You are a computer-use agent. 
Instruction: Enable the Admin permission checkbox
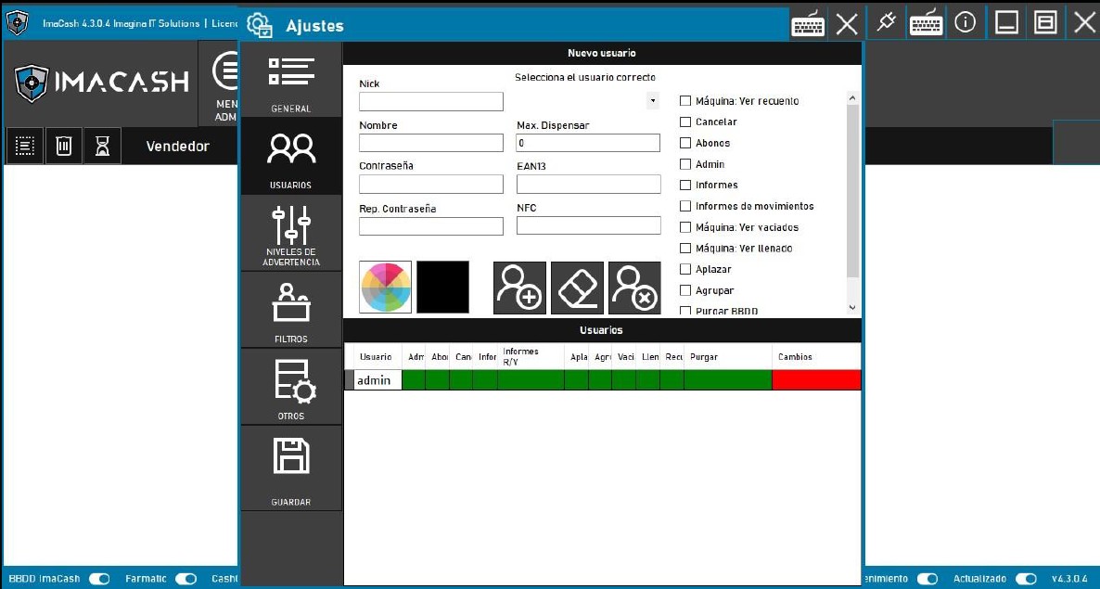[x=685, y=164]
